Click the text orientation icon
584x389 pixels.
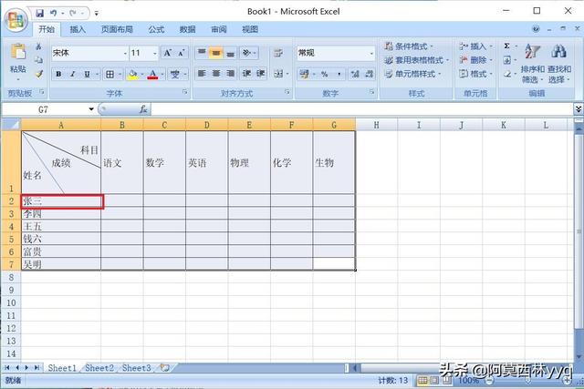click(x=246, y=53)
